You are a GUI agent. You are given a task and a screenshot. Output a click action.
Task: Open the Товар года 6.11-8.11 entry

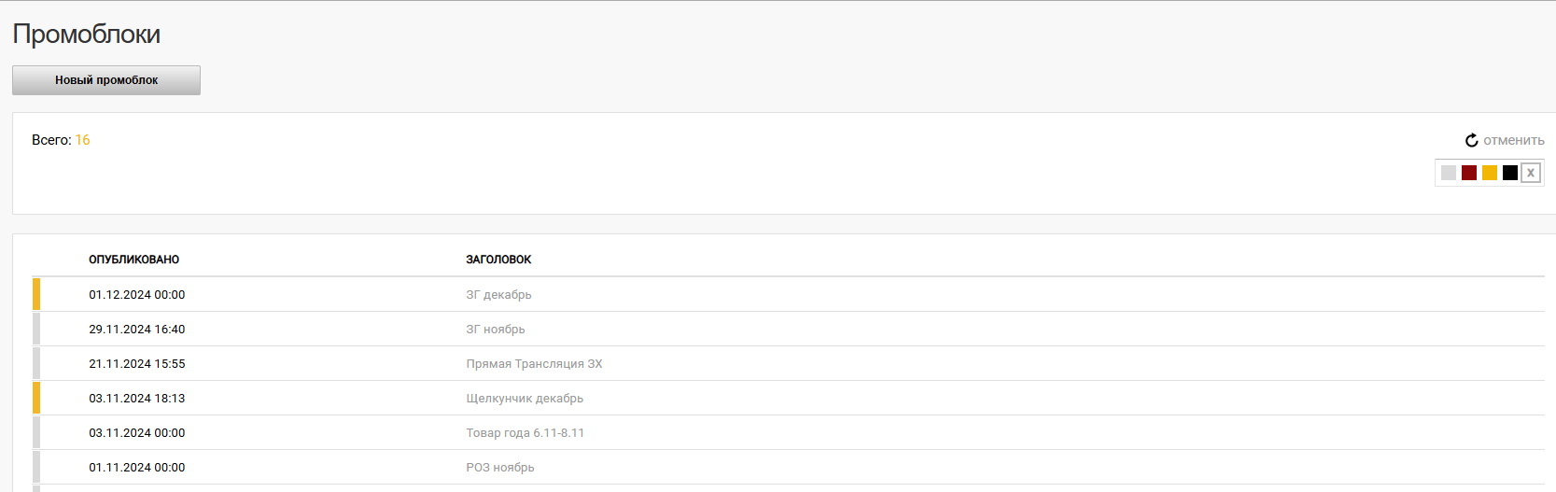(526, 433)
